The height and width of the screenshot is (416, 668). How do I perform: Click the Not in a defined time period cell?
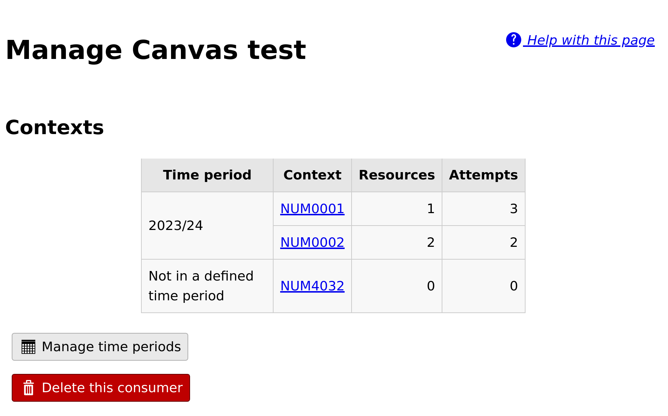click(x=201, y=286)
